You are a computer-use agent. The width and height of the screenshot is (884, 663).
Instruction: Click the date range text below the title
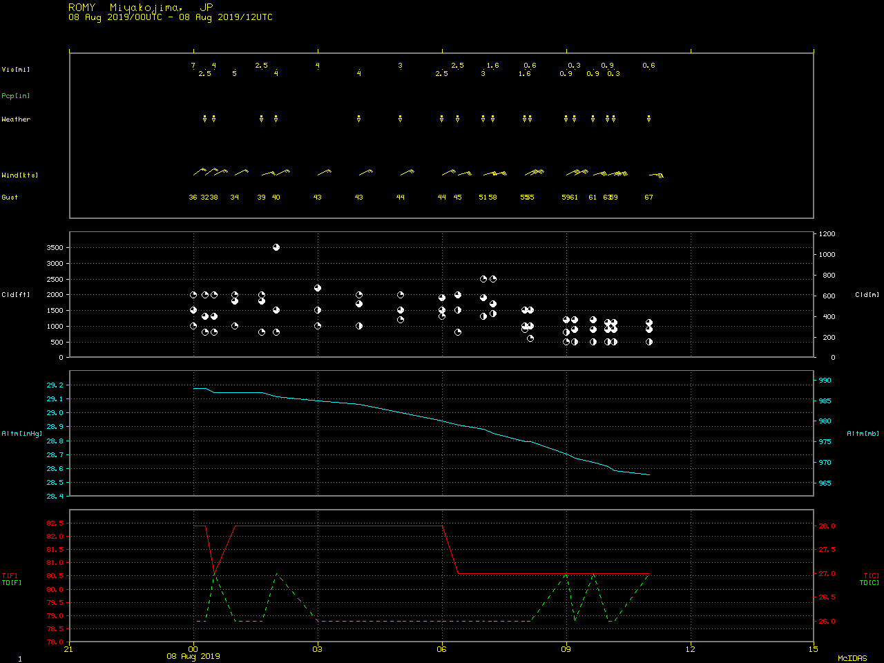point(170,17)
